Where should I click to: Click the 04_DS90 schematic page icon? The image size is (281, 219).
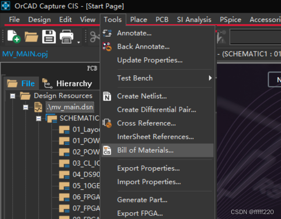pos(64,174)
